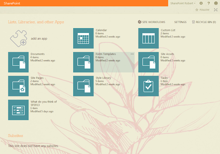Open the Site Pages tile icon

point(18,86)
